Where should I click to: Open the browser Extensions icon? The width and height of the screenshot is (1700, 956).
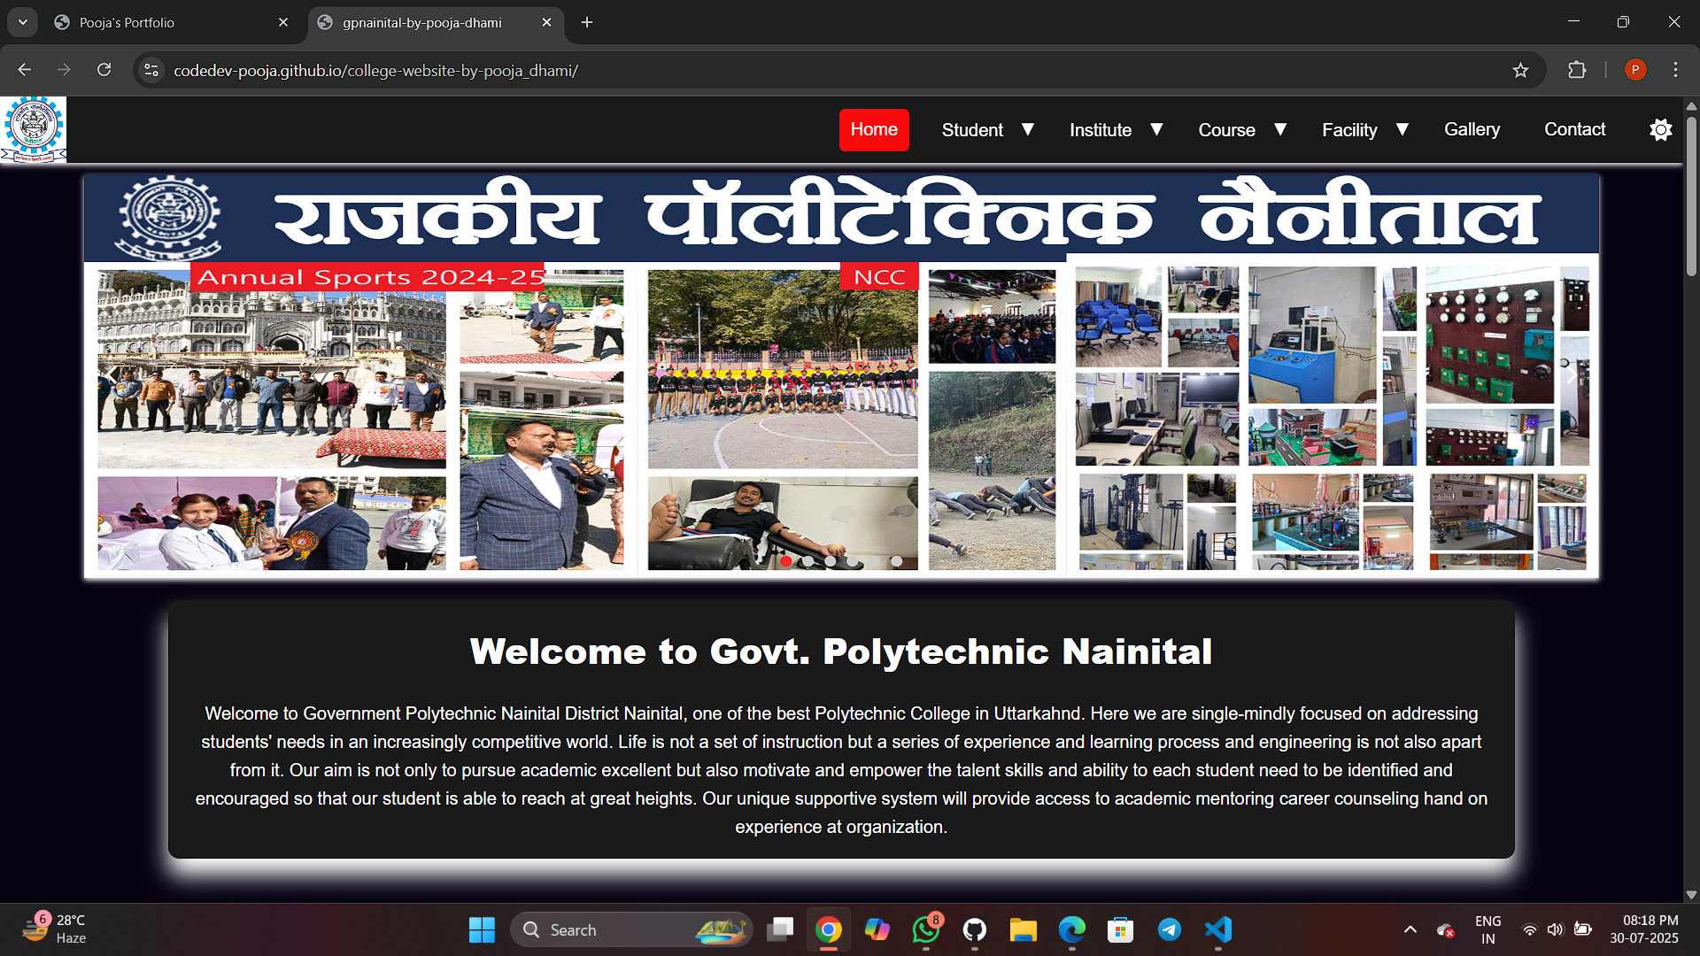(1578, 70)
